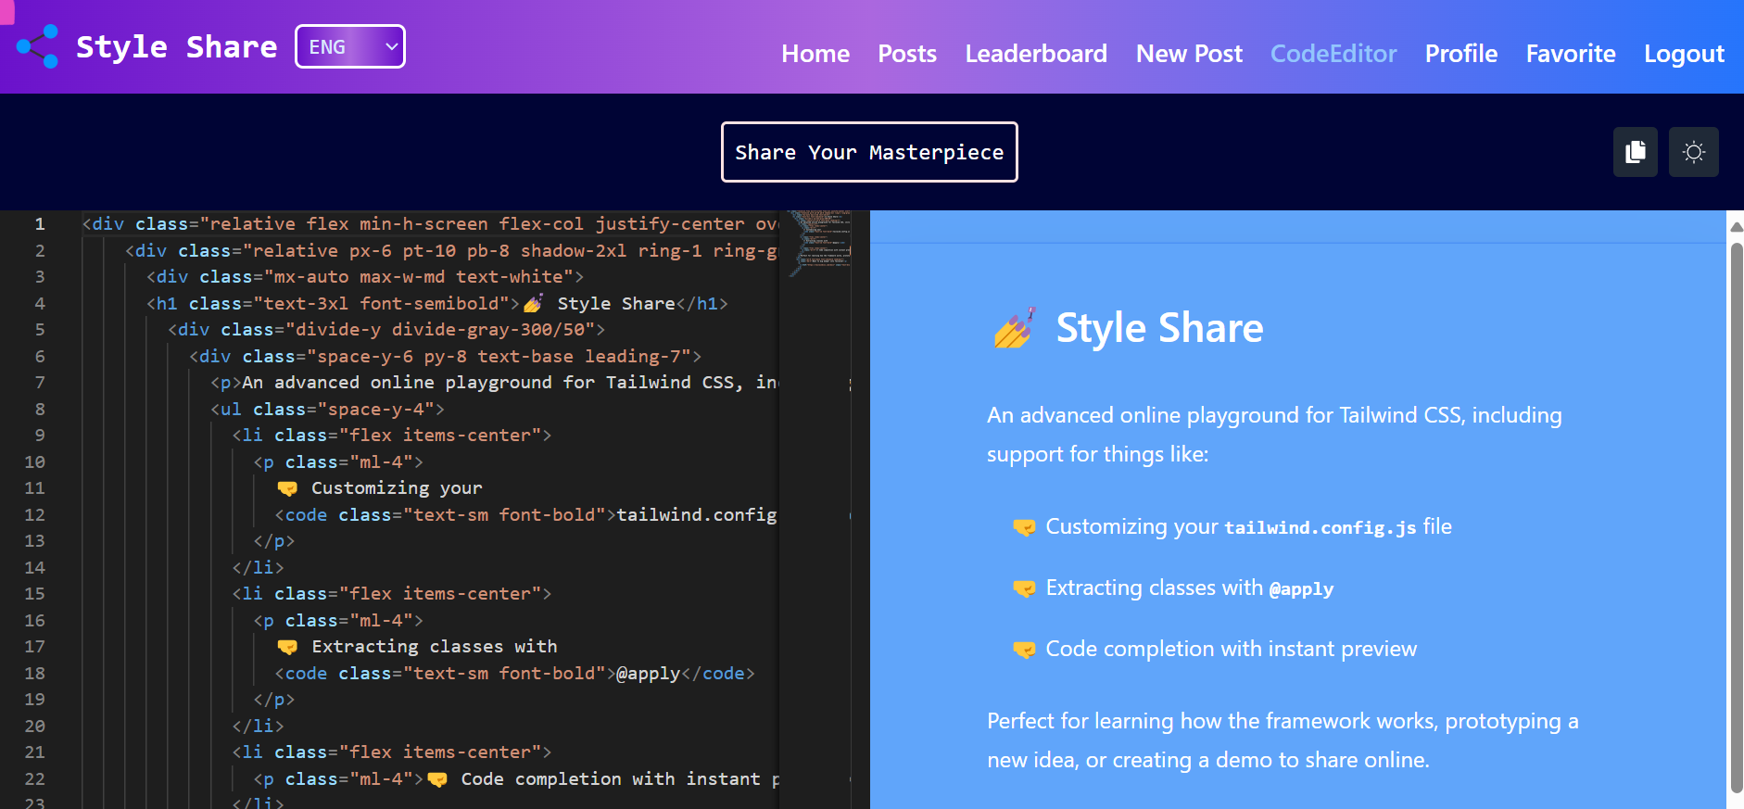The width and height of the screenshot is (1744, 809).
Task: Click the 'Customizing your' code line
Action: point(380,487)
